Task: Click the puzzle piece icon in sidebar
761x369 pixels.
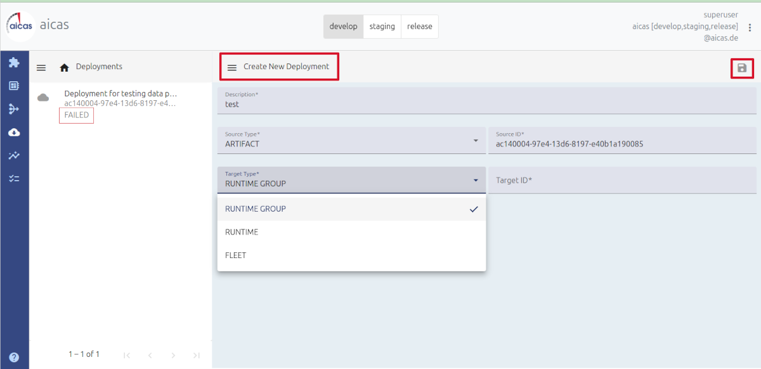Action: pos(14,63)
